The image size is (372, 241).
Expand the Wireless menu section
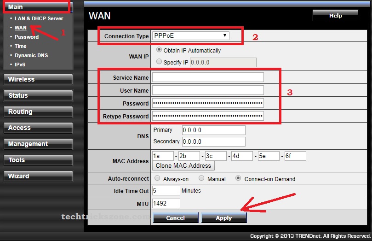(x=38, y=80)
